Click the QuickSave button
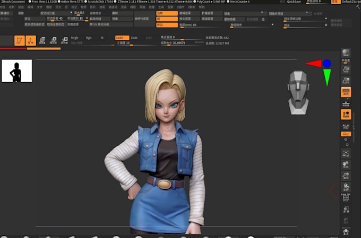 tap(294, 2)
